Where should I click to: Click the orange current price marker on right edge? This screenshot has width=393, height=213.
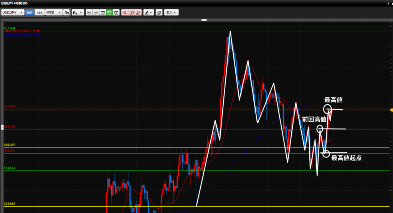point(391,110)
